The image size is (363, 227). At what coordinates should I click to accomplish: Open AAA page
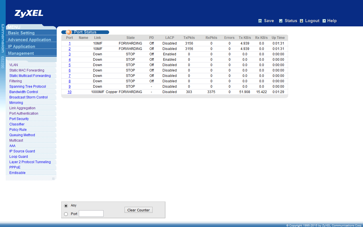(12, 146)
